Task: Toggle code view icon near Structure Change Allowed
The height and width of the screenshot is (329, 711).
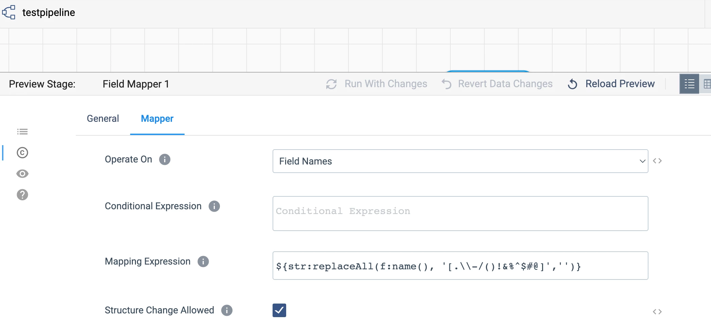Action: [x=658, y=311]
